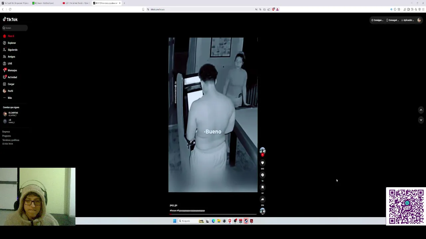The width and height of the screenshot is (426, 239).
Task: Click the Aplicación download button
Action: 407,20
